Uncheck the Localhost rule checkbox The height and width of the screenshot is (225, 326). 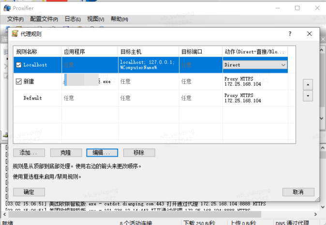tap(19, 65)
